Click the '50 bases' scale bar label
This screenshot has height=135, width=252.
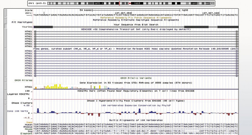pyautogui.click(x=85, y=10)
